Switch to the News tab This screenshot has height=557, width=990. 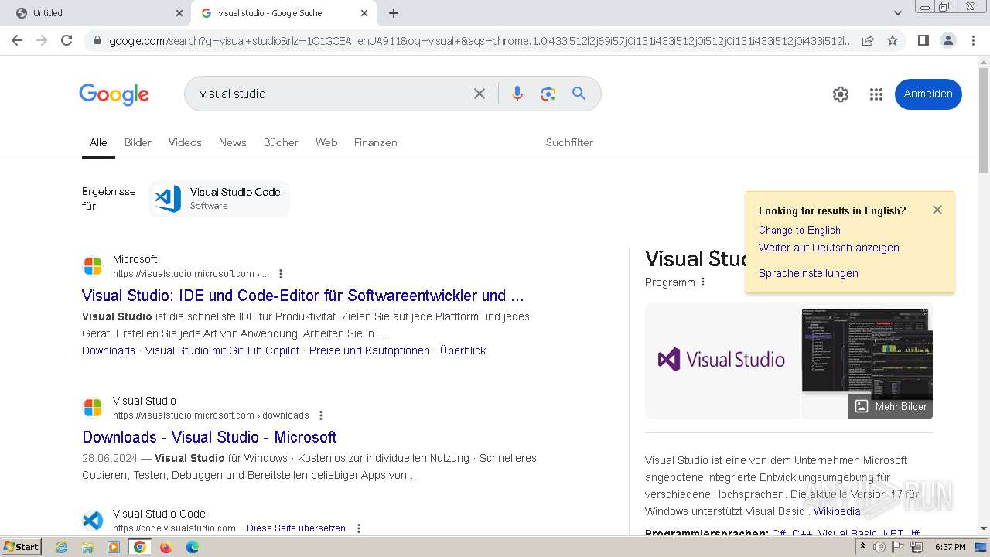pyautogui.click(x=232, y=142)
